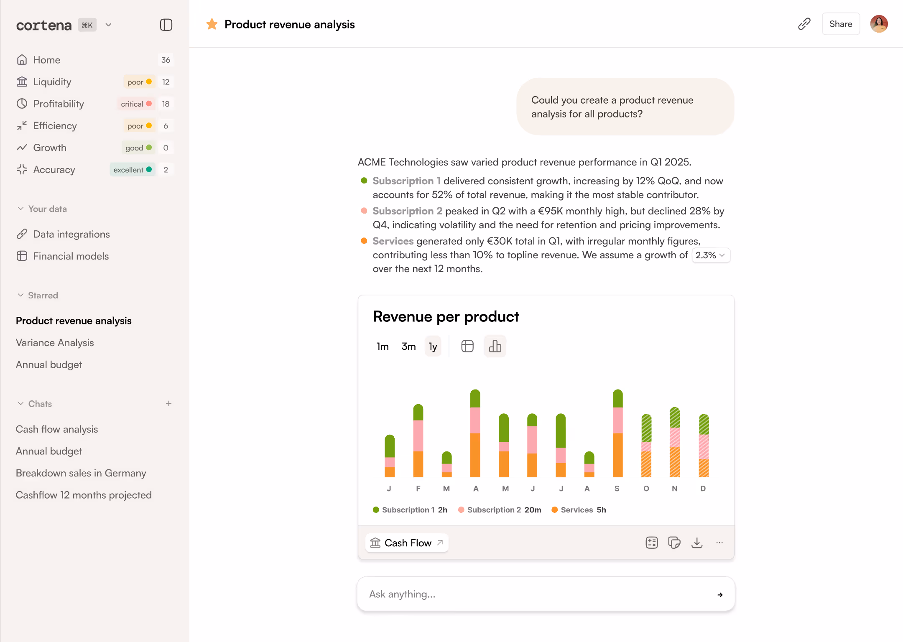903x642 pixels.
Task: Open the user avatar menu
Action: click(x=879, y=24)
